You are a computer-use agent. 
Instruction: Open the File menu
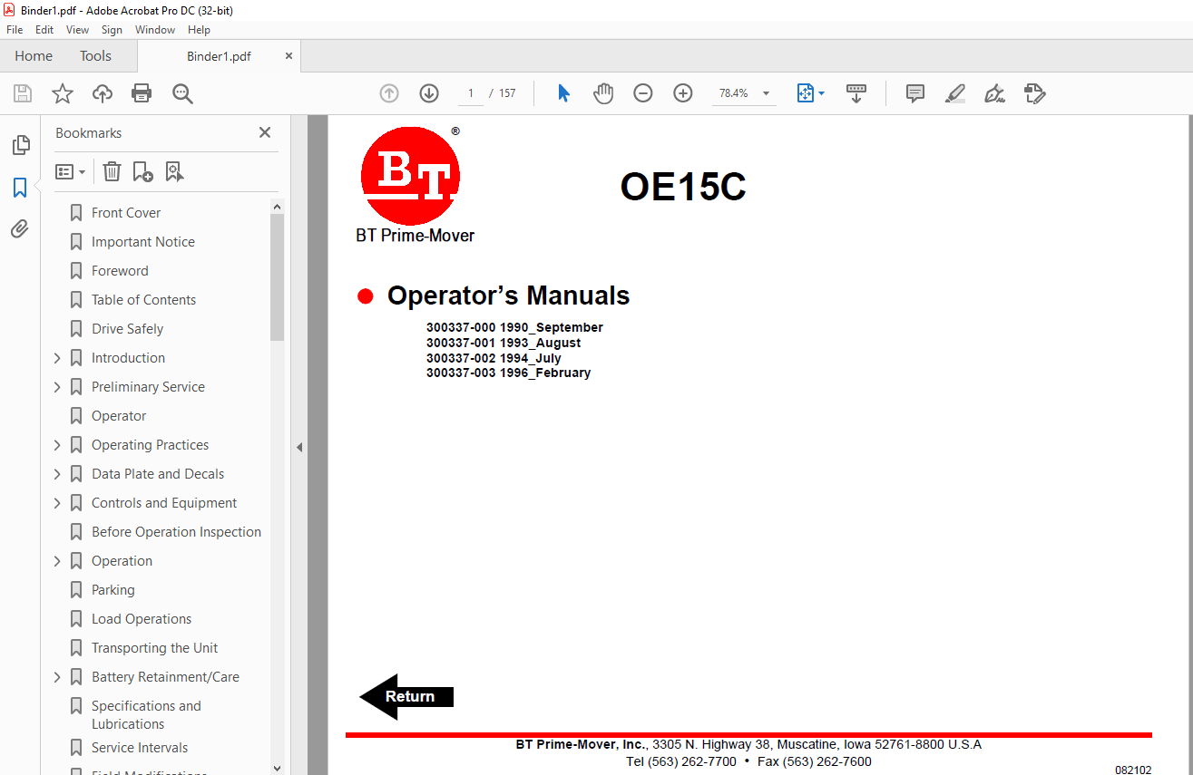15,30
